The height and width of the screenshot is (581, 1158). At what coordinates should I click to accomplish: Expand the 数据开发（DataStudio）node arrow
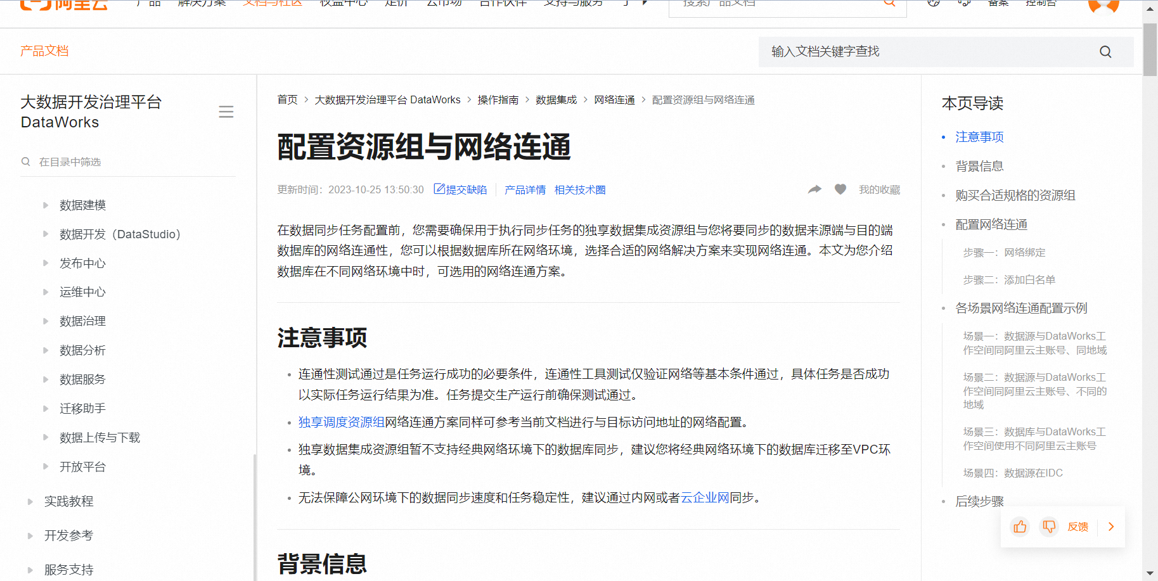pyautogui.click(x=46, y=234)
